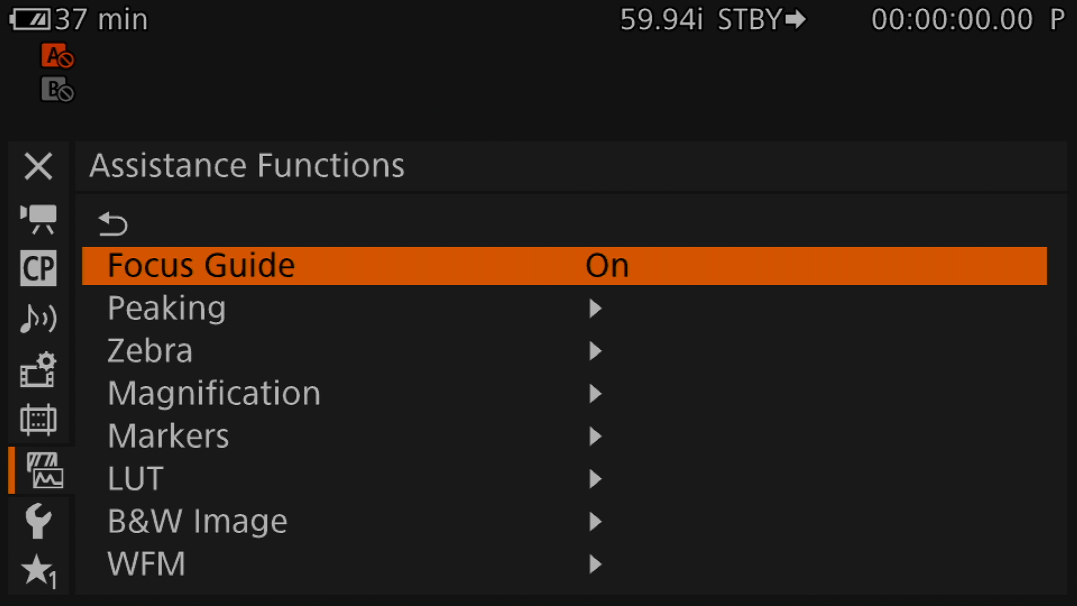Select the Monitoring Setup screen icon

click(38, 419)
